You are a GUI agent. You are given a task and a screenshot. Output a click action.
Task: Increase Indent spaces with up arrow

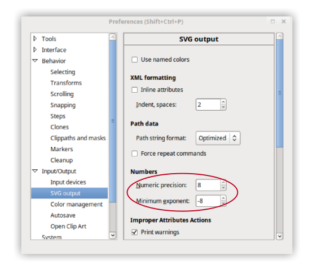223,102
